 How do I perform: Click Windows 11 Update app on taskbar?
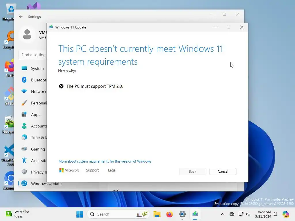[195, 214]
